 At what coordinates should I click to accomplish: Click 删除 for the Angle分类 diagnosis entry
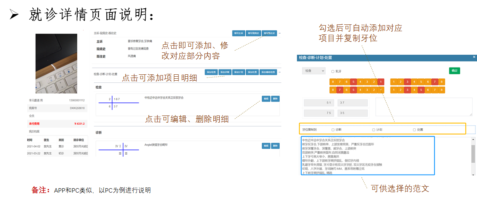pyautogui.click(x=275, y=146)
